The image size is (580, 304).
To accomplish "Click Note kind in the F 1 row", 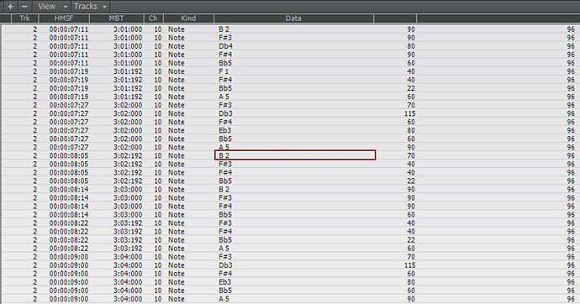I will point(177,71).
